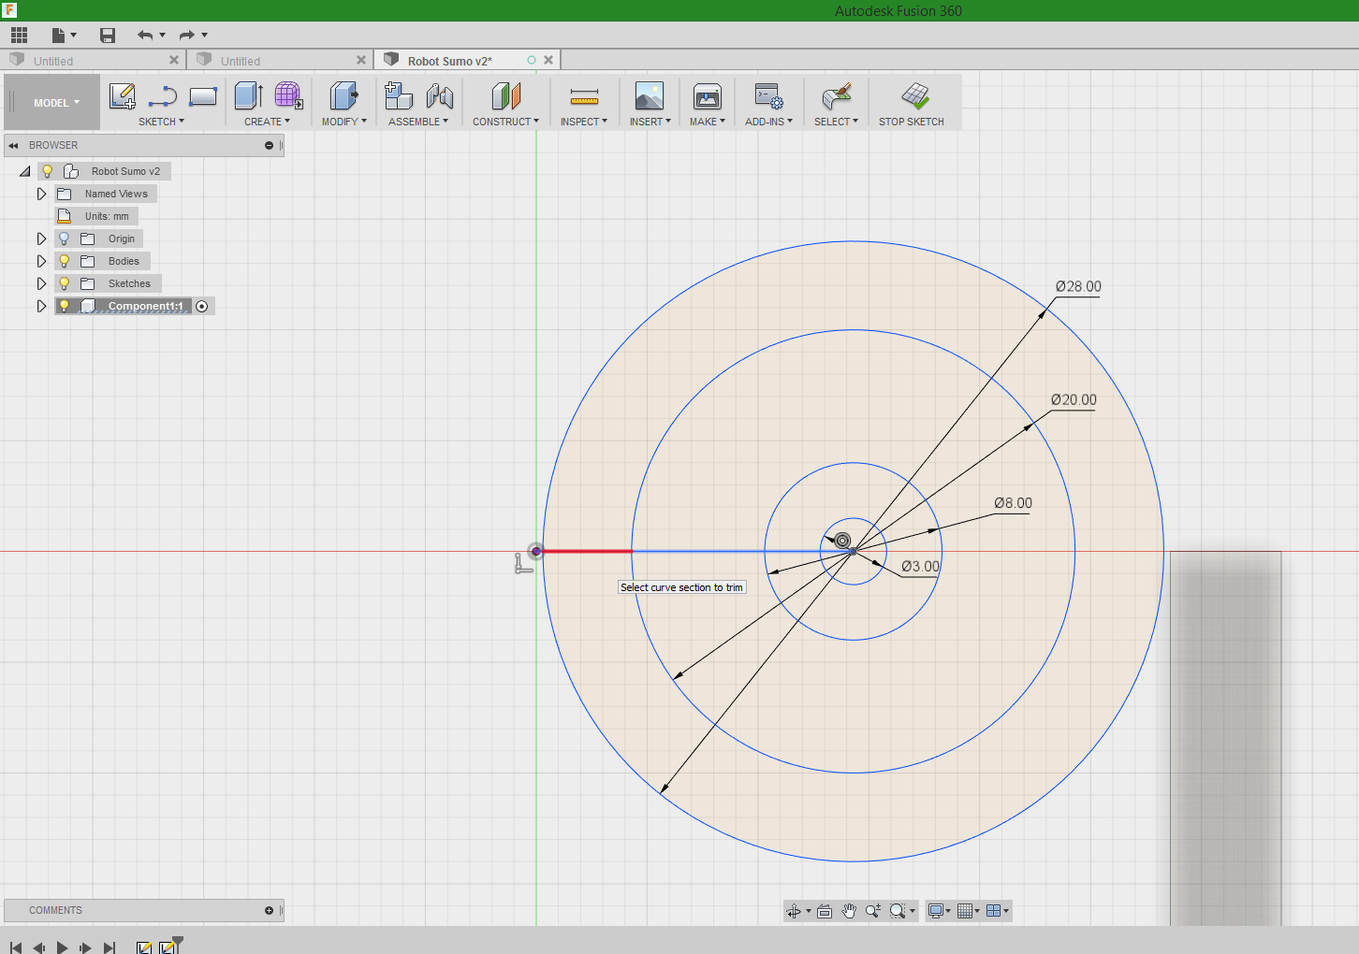The height and width of the screenshot is (954, 1359).
Task: Activate Component1:1 radio button
Action: point(202,306)
